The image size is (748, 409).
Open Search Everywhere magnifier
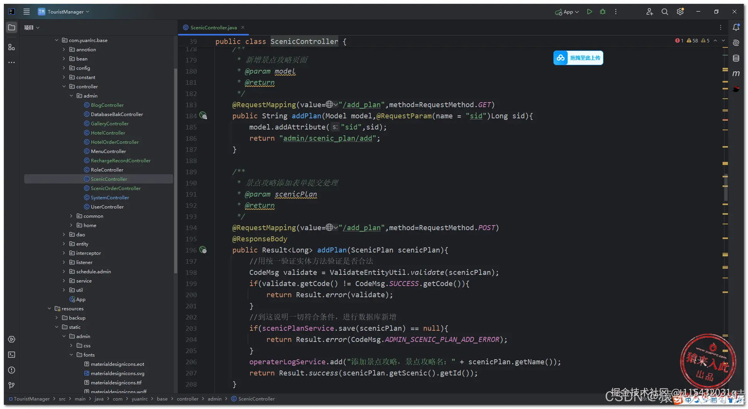[665, 12]
